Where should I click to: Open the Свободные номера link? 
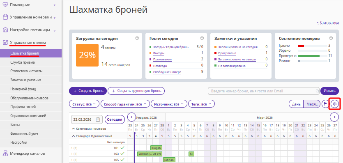[x=167, y=72]
